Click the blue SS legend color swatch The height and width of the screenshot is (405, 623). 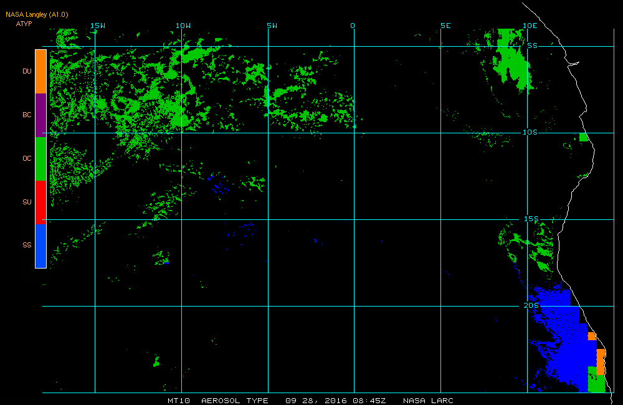tap(41, 245)
